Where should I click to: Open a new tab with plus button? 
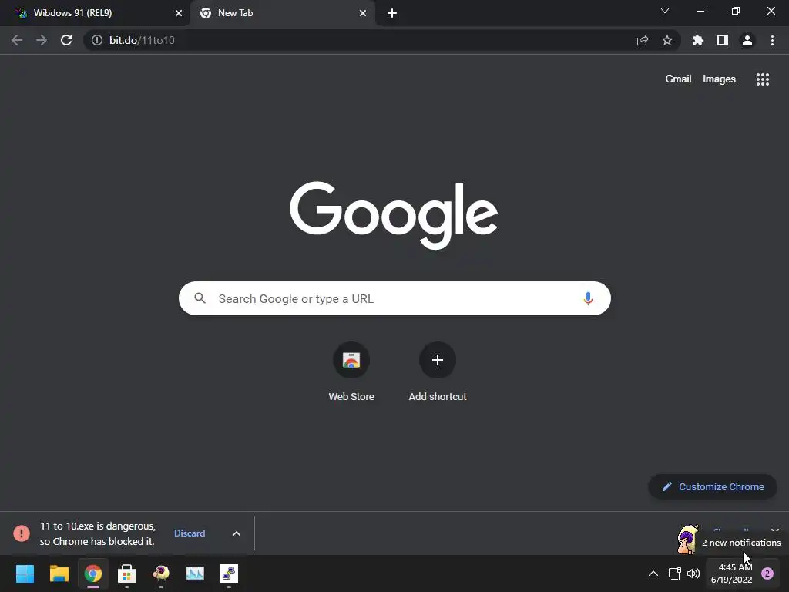pos(392,13)
